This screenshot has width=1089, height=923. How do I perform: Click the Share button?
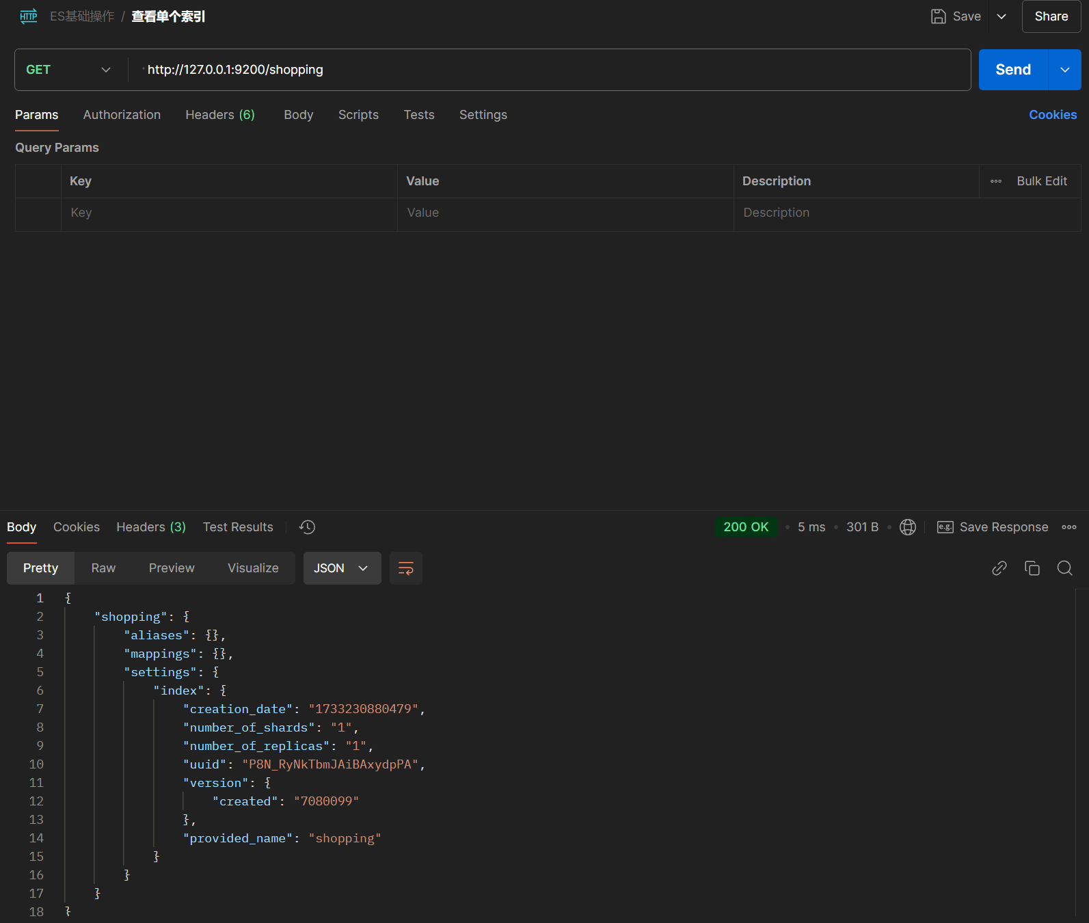[x=1051, y=16]
